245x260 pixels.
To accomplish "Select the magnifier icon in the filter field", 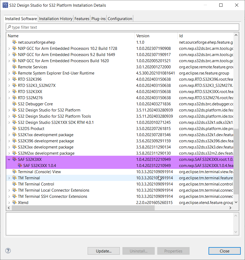I will (x=9, y=27).
